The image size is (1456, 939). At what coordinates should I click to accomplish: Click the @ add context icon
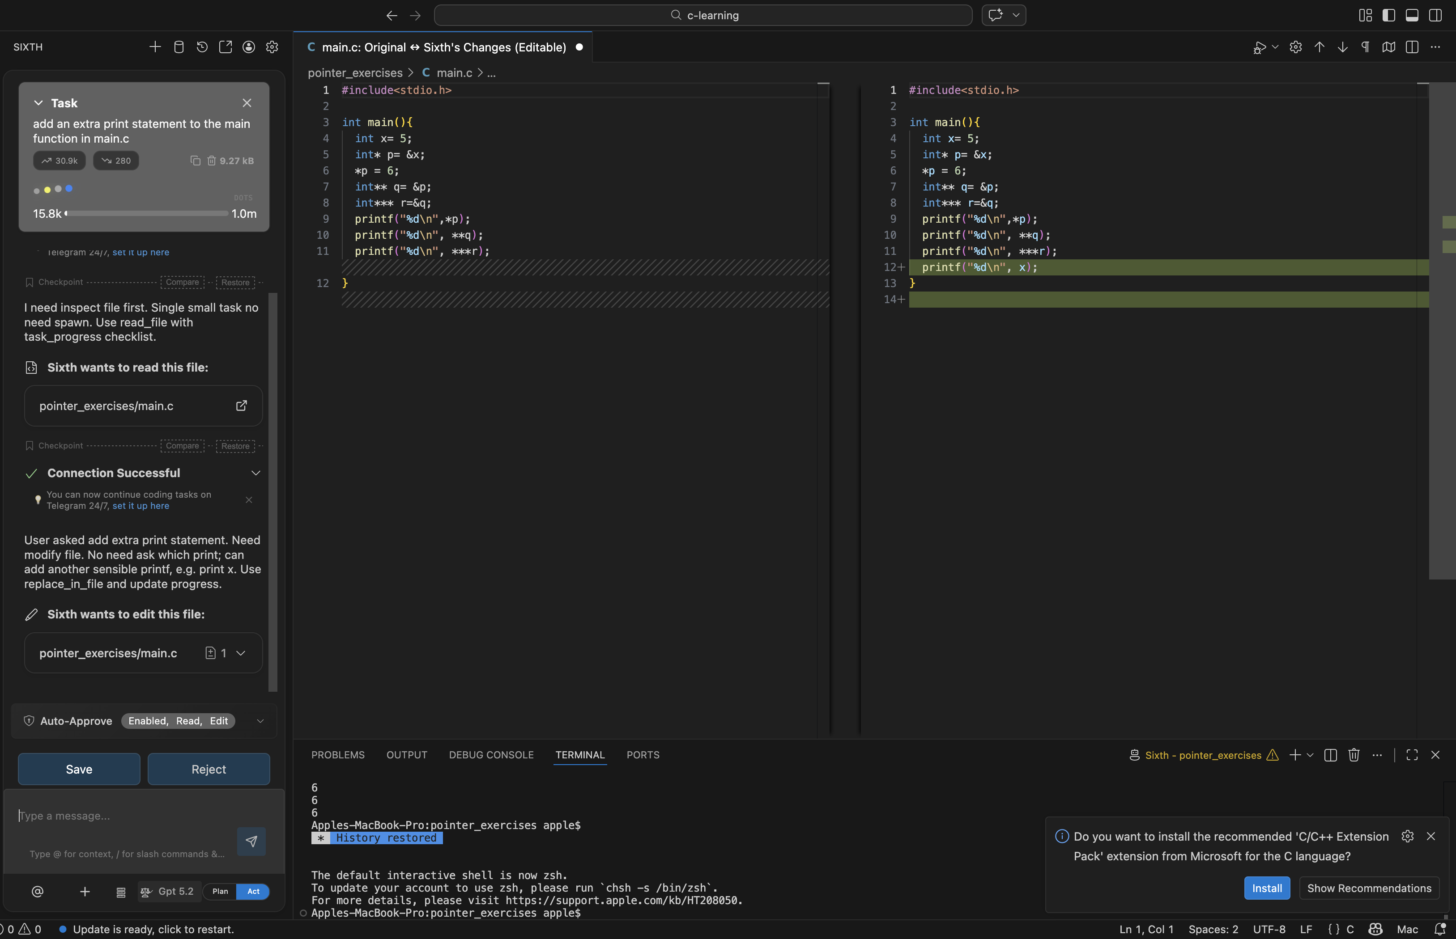(x=37, y=892)
